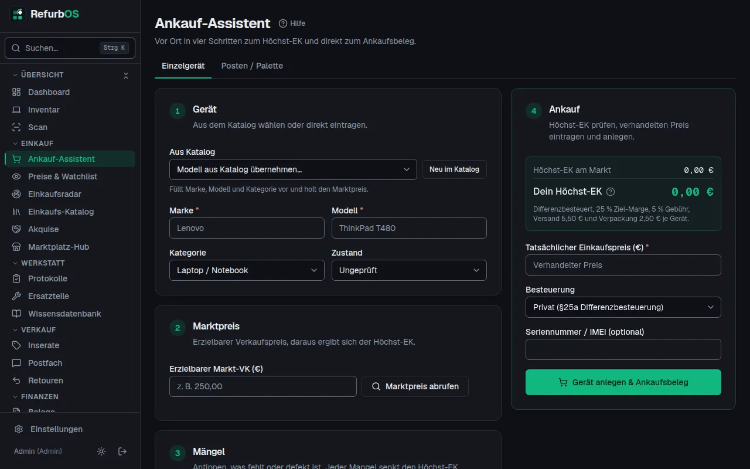Open Marktplatz-Hub in the sidebar
This screenshot has width=750, height=469.
tap(70, 247)
